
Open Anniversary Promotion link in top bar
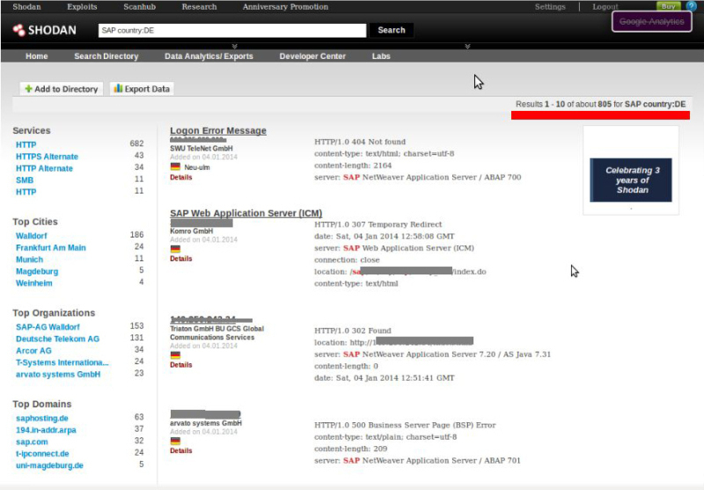[285, 7]
